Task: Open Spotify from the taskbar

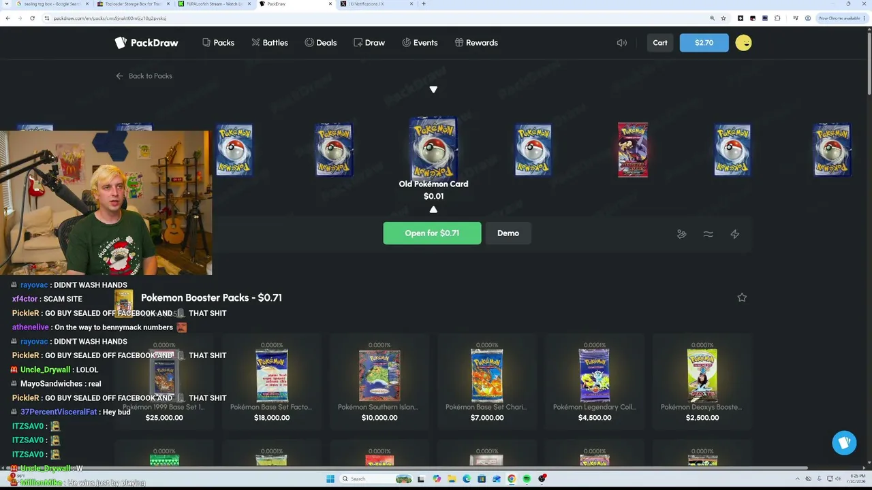Action: 527,479
